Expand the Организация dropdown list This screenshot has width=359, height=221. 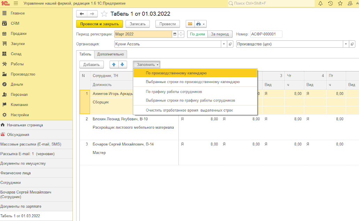point(223,44)
